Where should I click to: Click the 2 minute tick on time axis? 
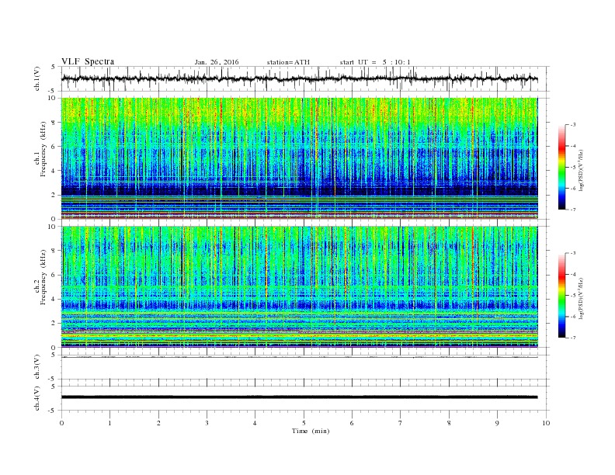click(158, 423)
